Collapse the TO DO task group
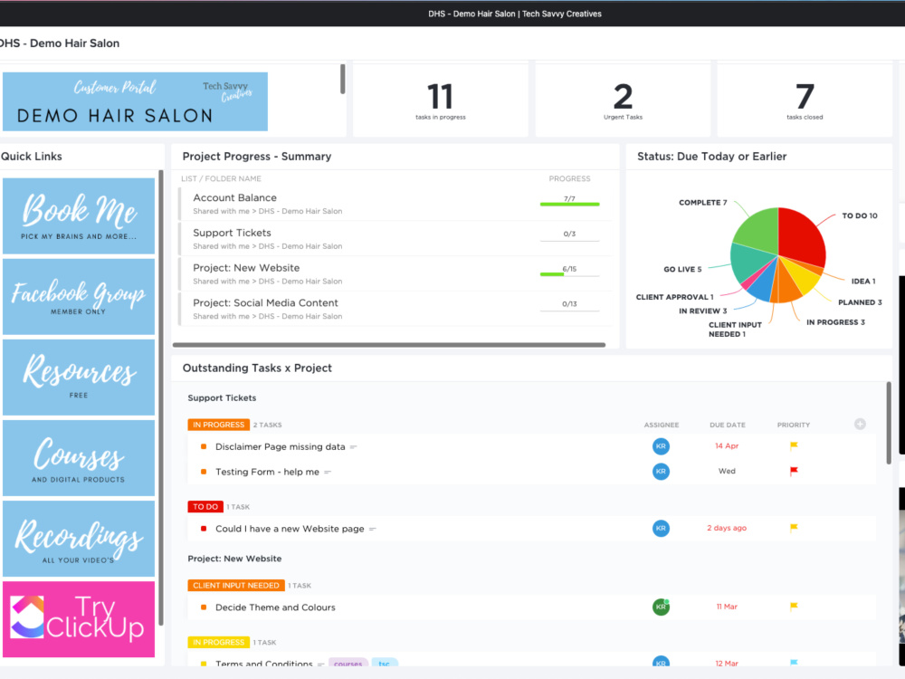The width and height of the screenshot is (905, 679). 205,506
